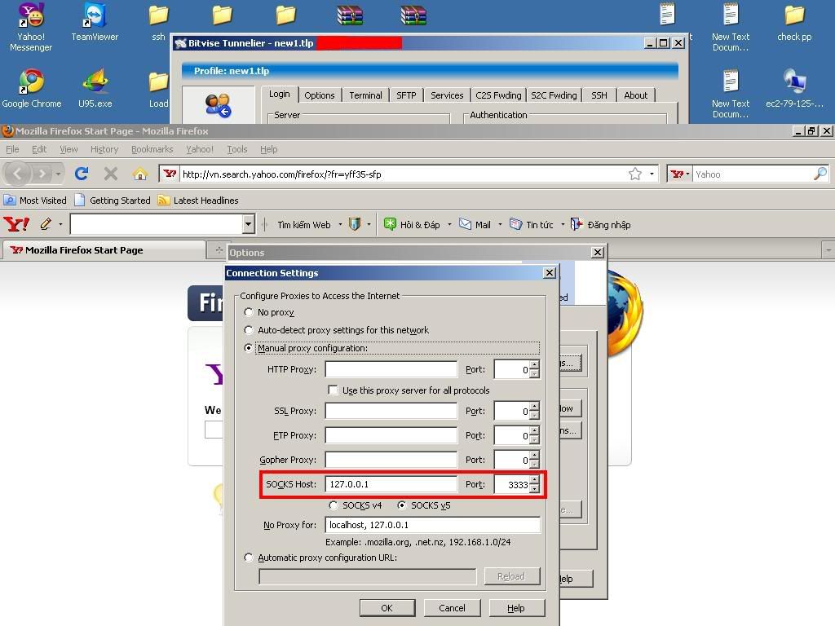Image resolution: width=835 pixels, height=626 pixels.
Task: Open the Terminal tab in Bitvise Tunnelier
Action: pyautogui.click(x=365, y=95)
